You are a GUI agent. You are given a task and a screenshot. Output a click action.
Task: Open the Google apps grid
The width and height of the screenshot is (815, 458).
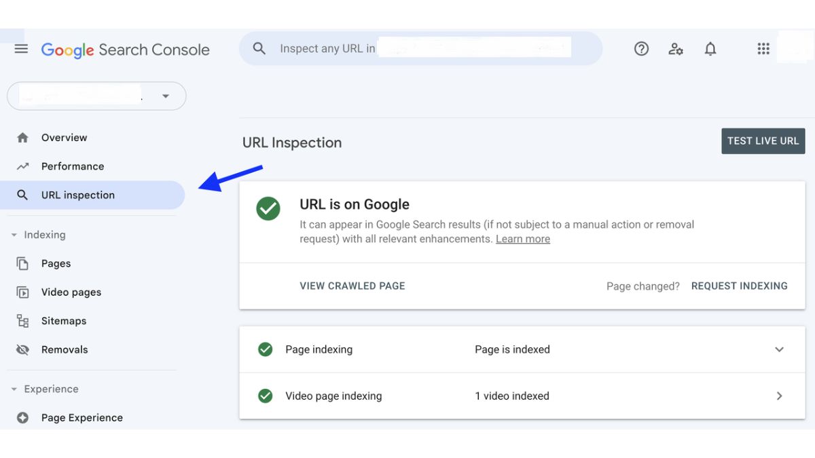[x=763, y=49]
